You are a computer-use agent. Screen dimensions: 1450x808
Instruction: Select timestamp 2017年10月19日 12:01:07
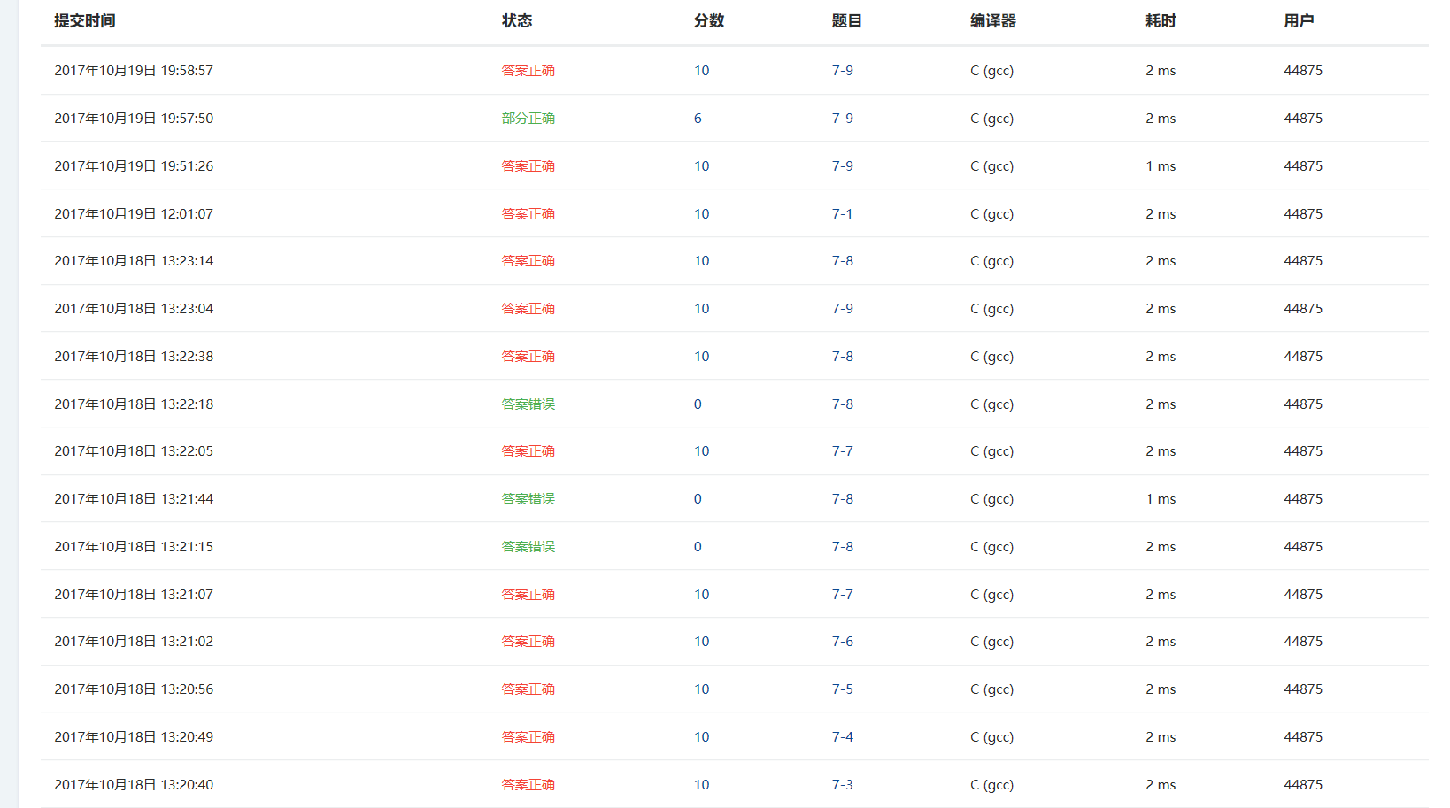[134, 214]
